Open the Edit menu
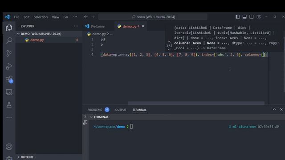Screen dimensions: 285x160 26,17
